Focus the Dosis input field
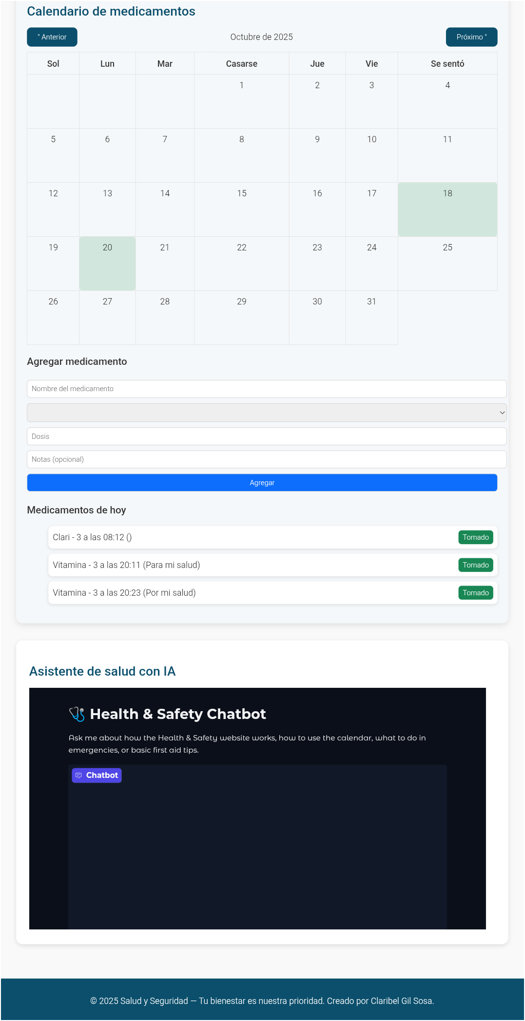The width and height of the screenshot is (525, 1021). coord(267,436)
